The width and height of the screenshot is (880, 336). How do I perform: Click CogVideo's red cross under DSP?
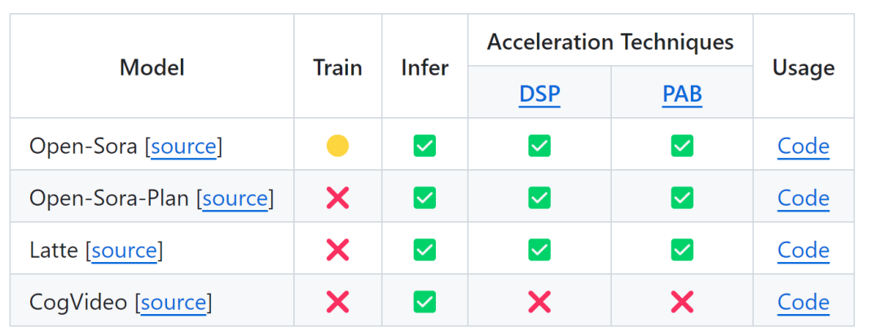click(539, 302)
